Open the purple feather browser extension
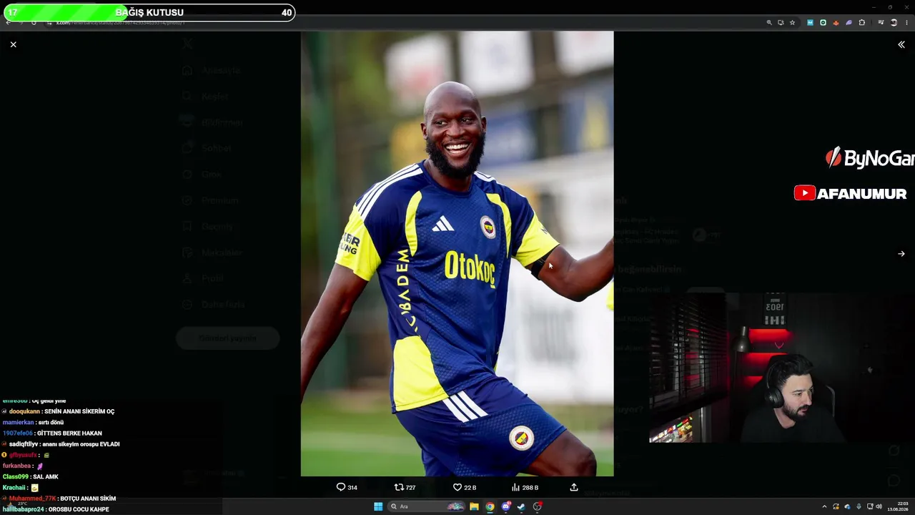This screenshot has width=915, height=515. point(849,23)
